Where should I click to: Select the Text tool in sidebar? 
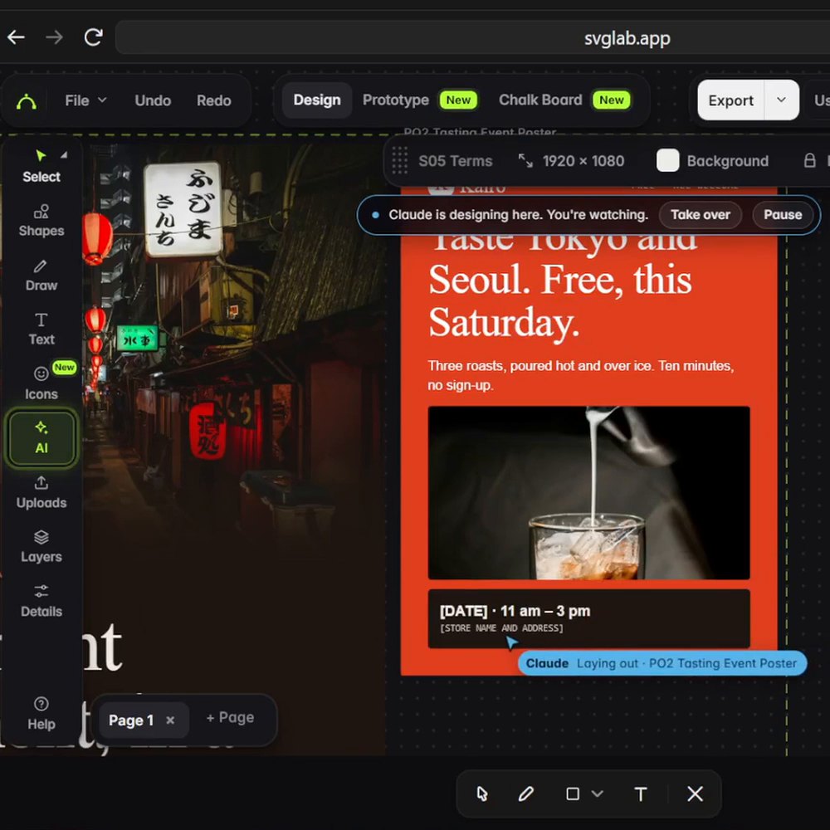[x=41, y=330]
